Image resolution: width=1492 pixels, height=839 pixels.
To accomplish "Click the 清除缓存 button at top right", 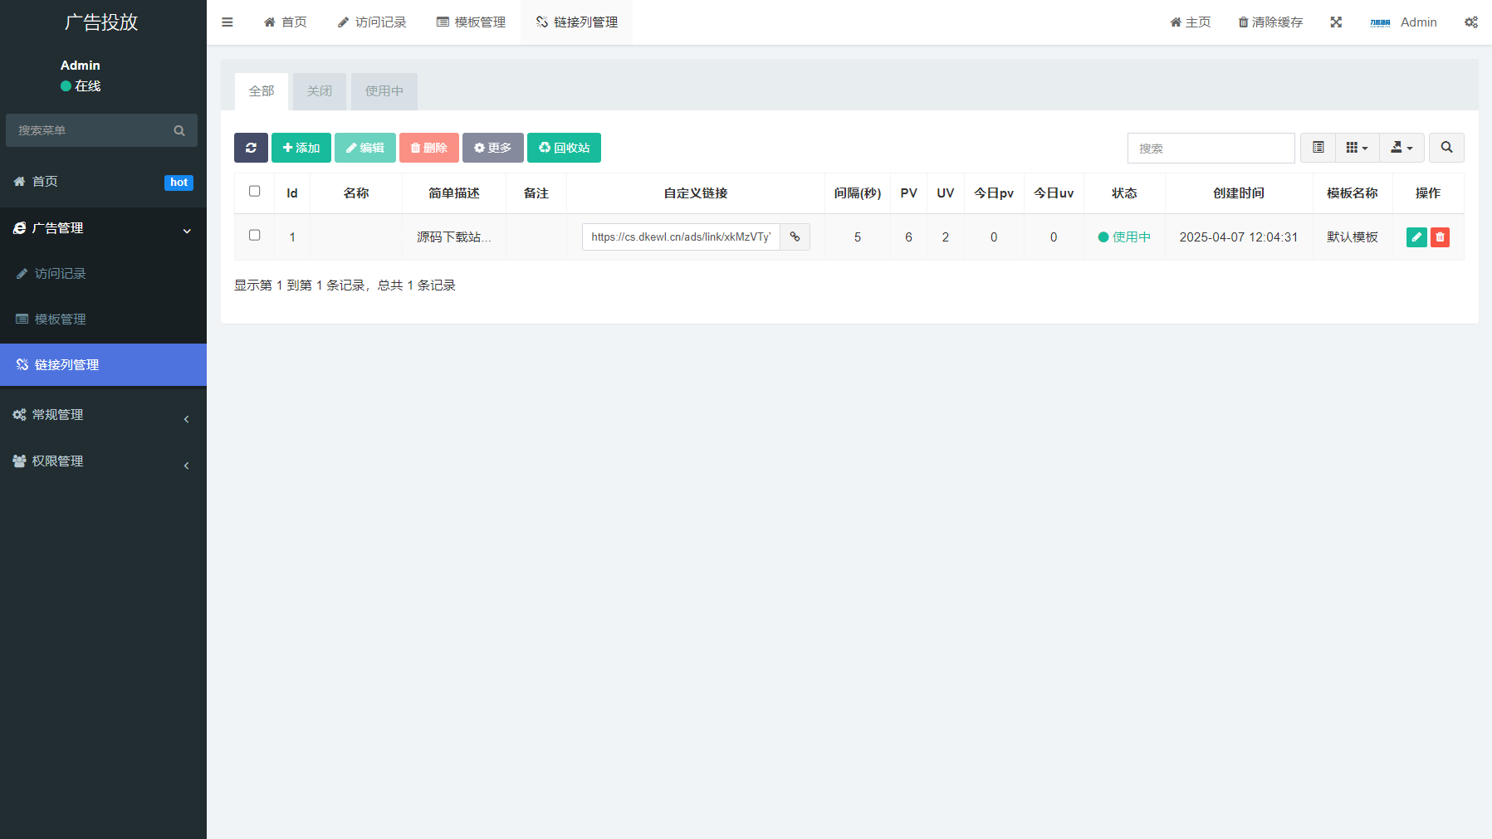I will click(x=1269, y=22).
